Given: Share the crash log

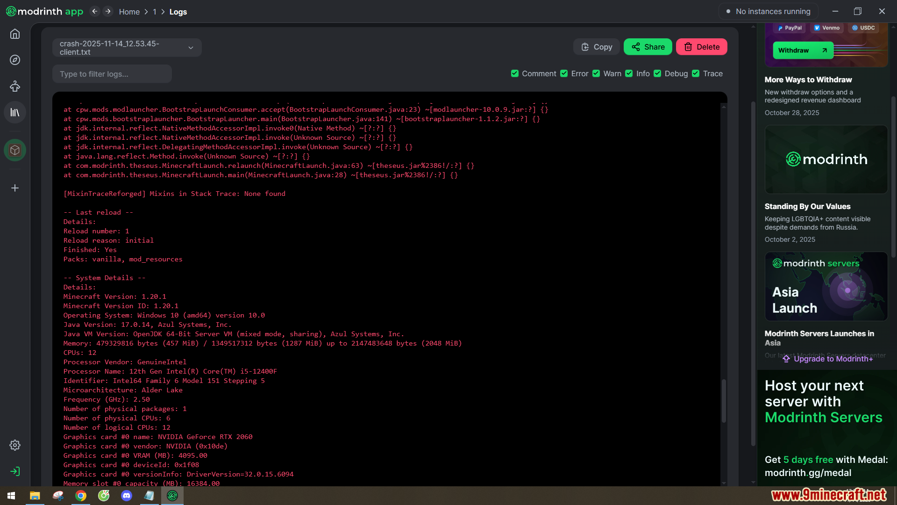Looking at the screenshot, I should point(648,47).
